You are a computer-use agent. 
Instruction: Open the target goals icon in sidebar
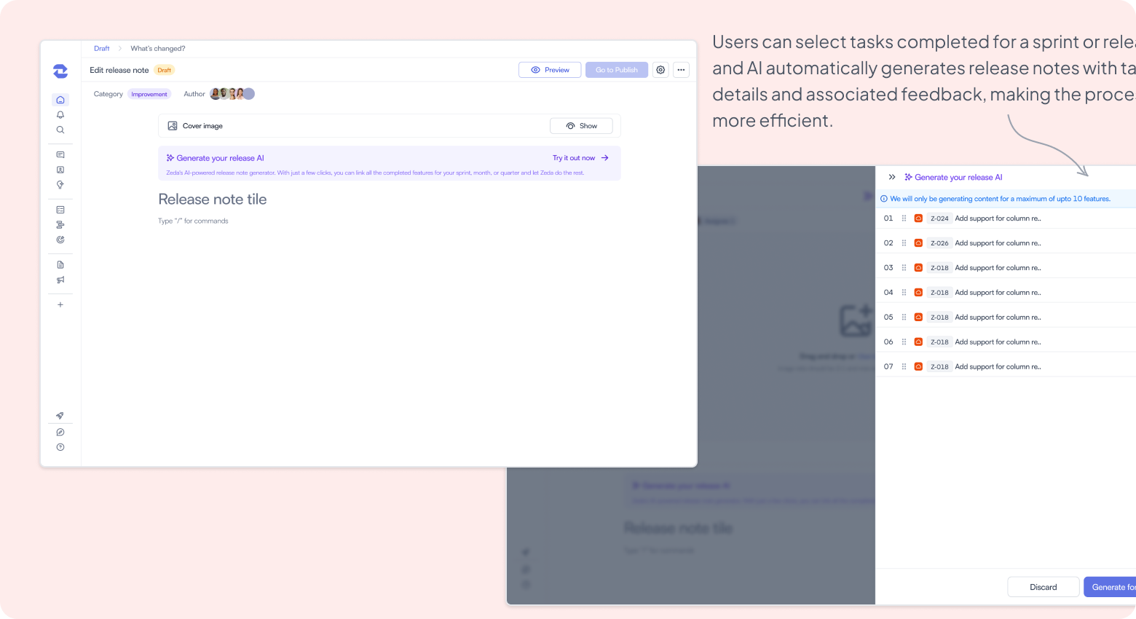(x=60, y=240)
